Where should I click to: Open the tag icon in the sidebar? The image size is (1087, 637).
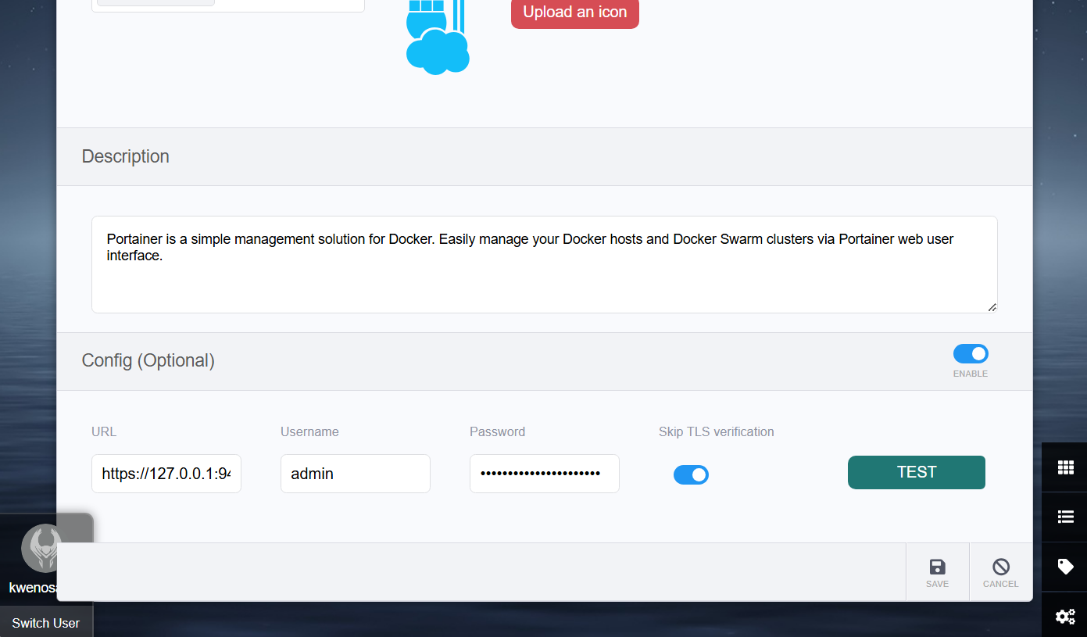1065,566
